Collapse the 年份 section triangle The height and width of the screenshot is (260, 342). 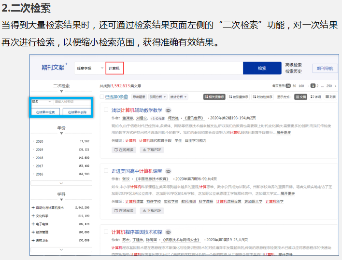tap(61, 133)
